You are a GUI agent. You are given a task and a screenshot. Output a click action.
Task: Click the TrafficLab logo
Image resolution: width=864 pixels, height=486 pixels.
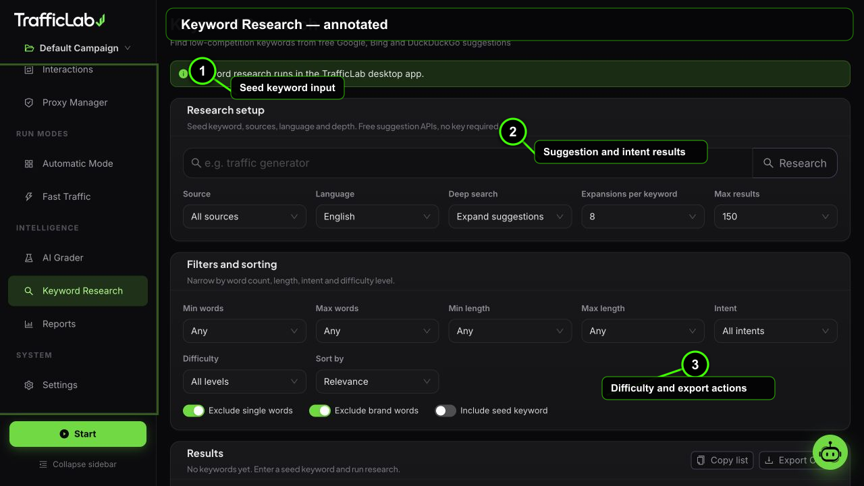pyautogui.click(x=59, y=20)
